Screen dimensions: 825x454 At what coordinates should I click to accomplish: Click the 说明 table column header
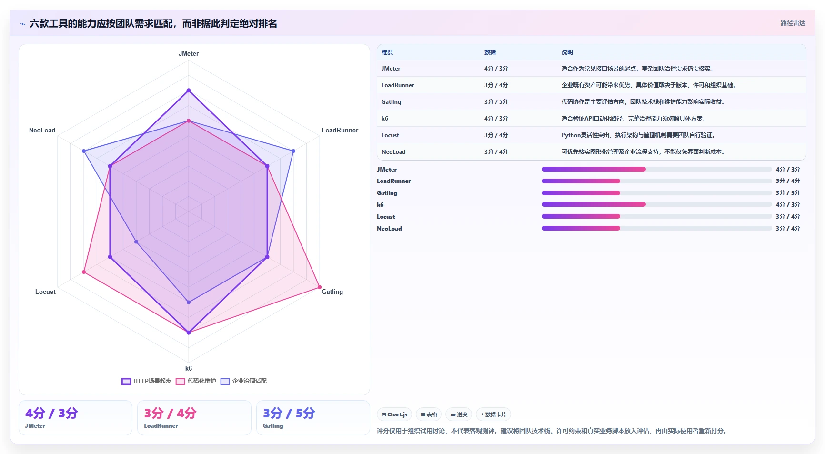[x=567, y=52]
